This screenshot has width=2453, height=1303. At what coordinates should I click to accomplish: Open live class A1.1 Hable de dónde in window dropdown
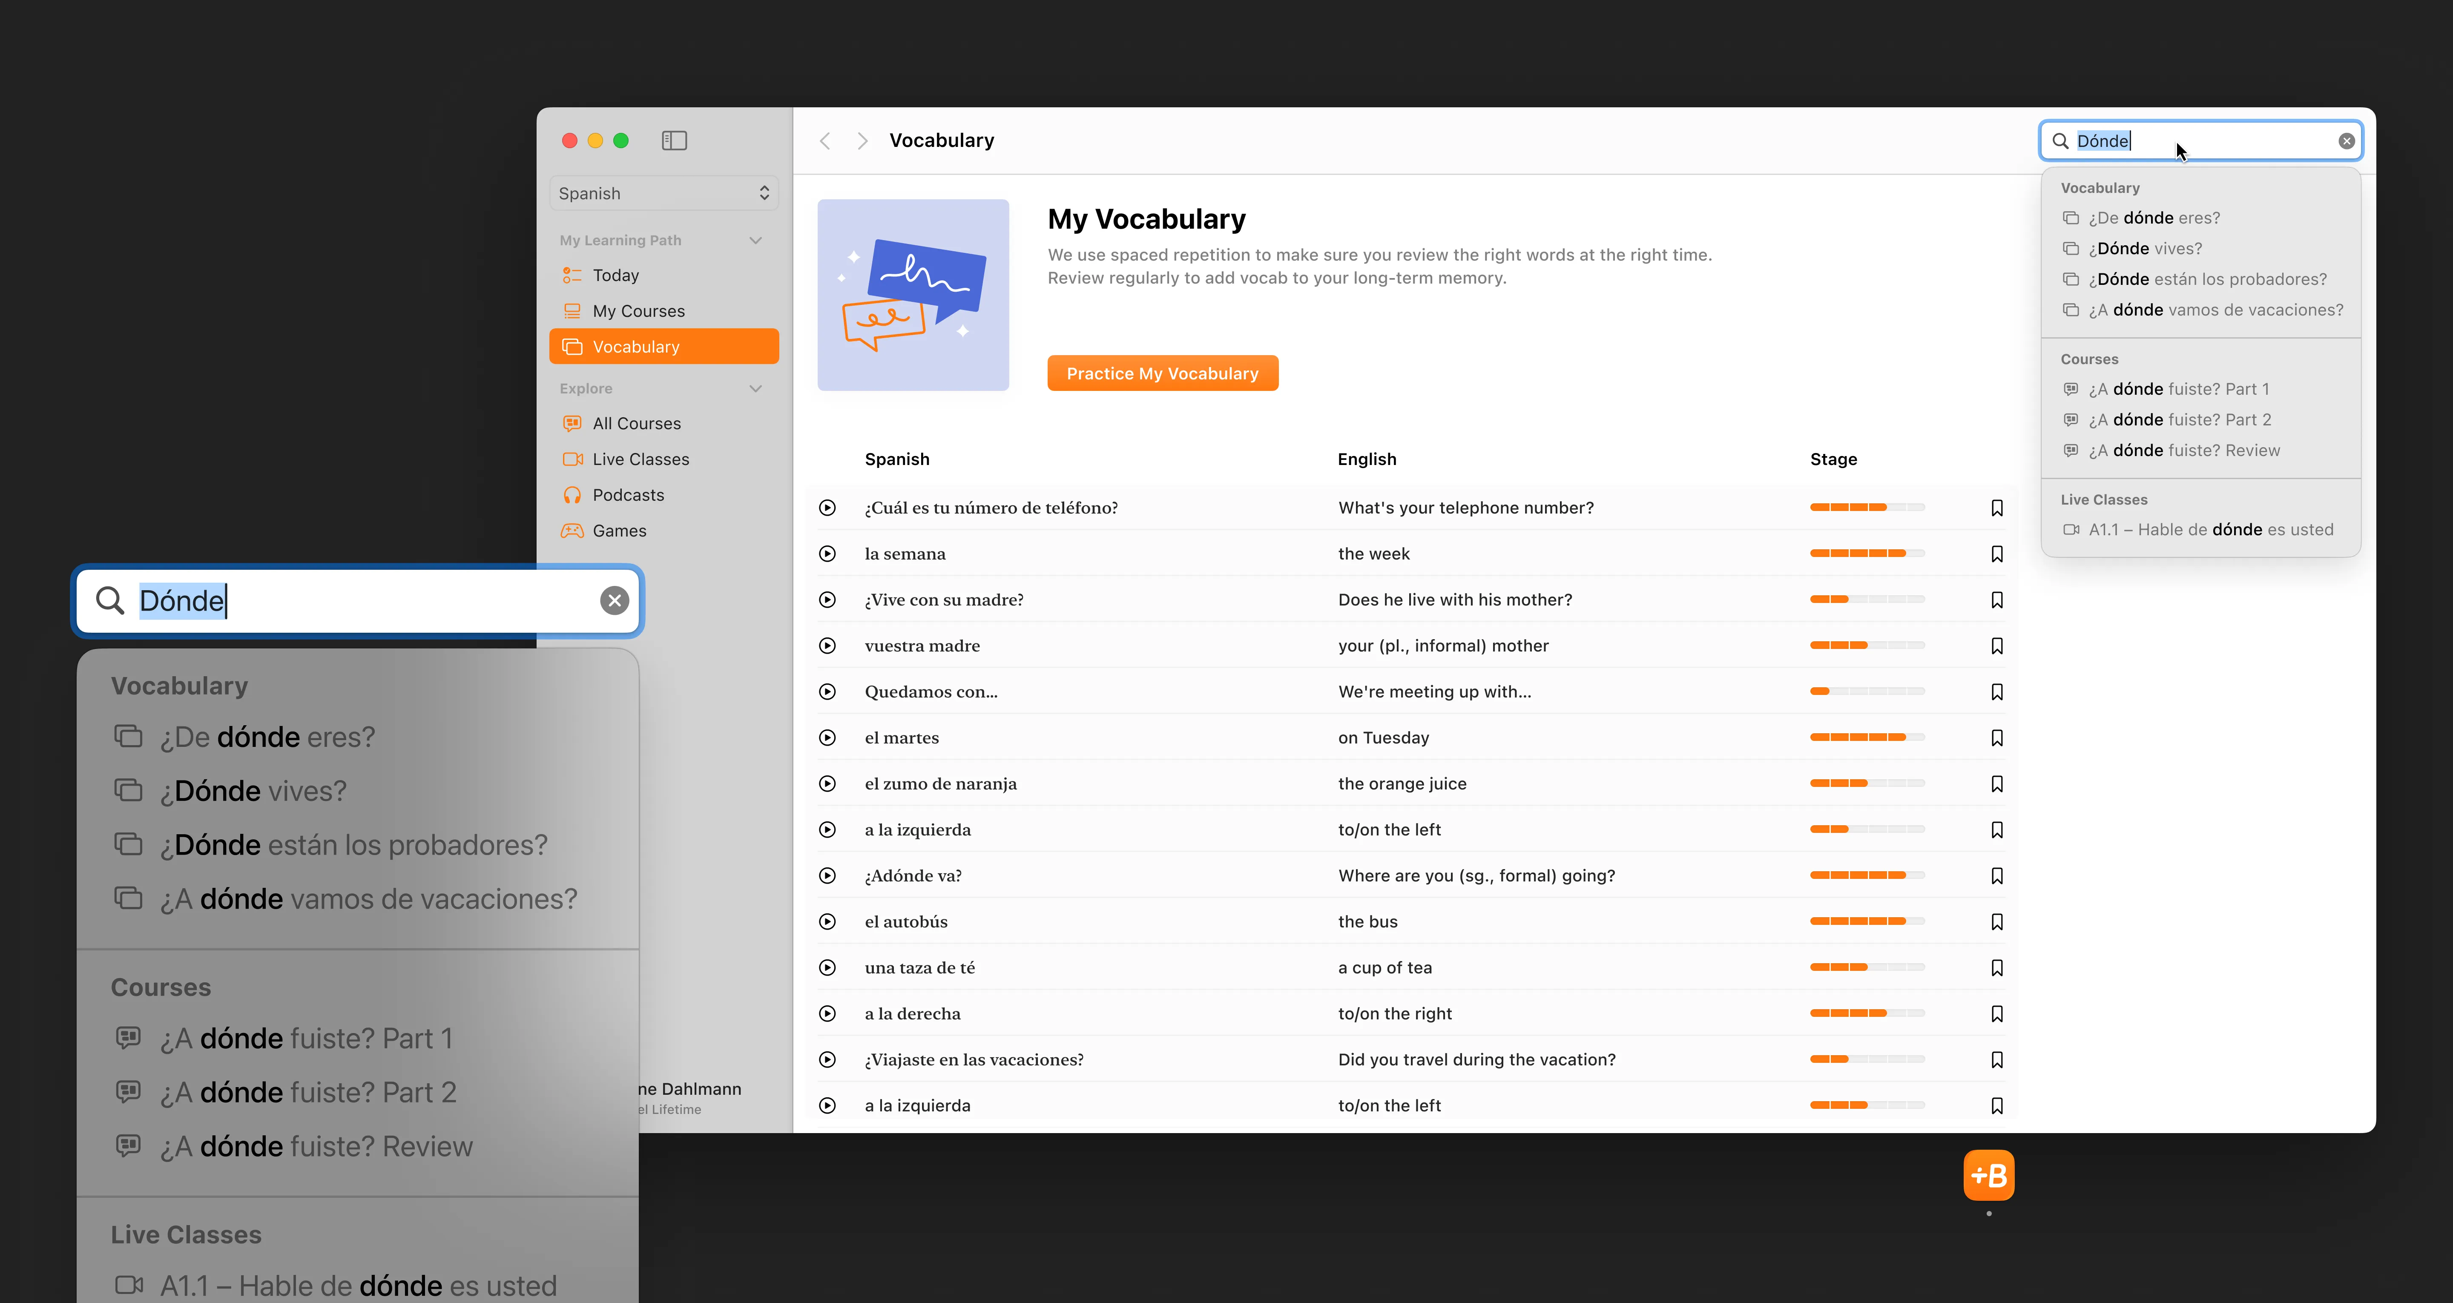point(2200,530)
